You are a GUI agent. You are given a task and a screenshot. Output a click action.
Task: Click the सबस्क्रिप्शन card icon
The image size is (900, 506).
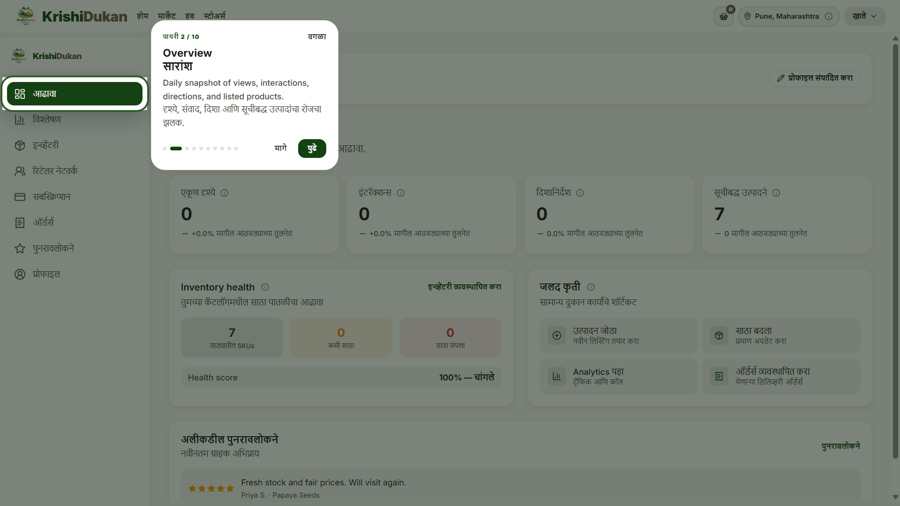[20, 197]
